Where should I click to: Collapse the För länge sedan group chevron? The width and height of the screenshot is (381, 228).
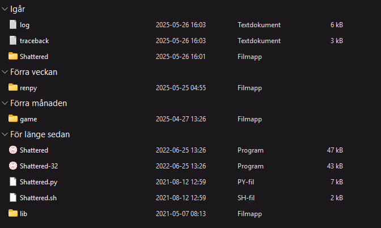(x=5, y=134)
